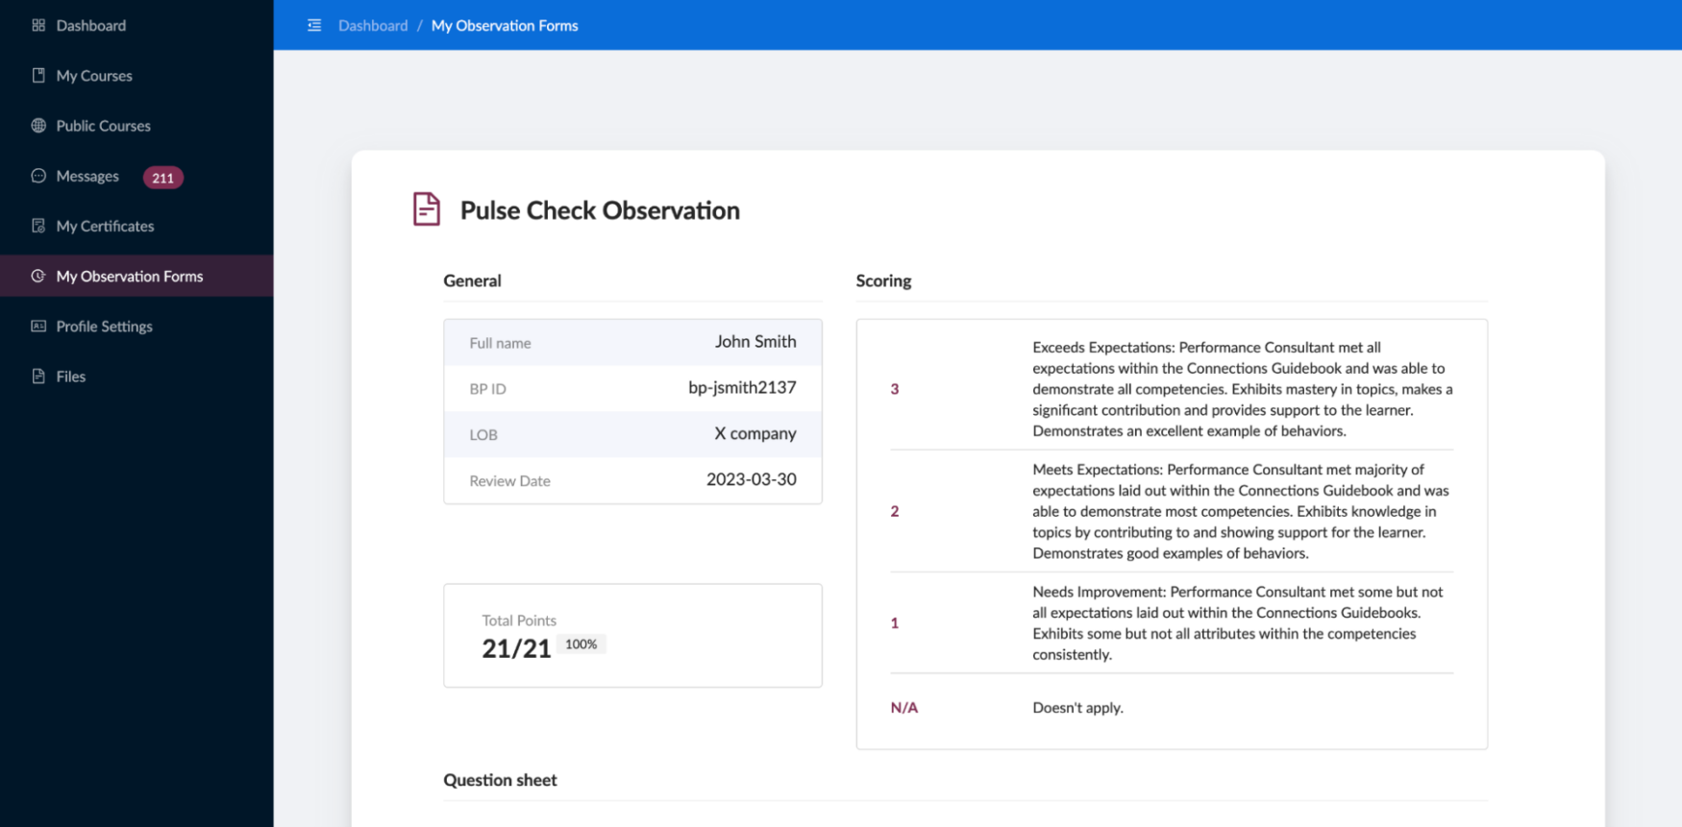Click the Pulse Check Observation document icon
Viewport: 1682px width, 827px height.
click(427, 209)
